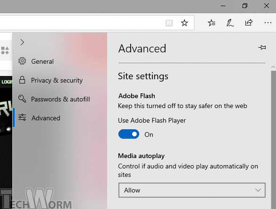Add this page to favorites star
The width and height of the screenshot is (276, 209).
[x=184, y=23]
